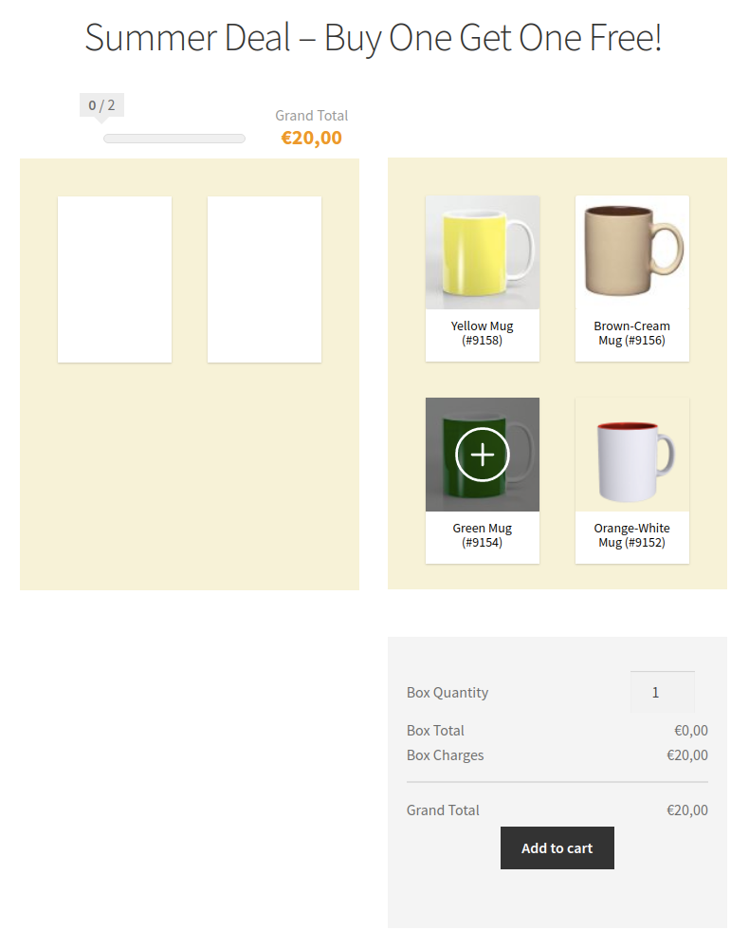Focus the Box Quantity input field

pyautogui.click(x=662, y=692)
